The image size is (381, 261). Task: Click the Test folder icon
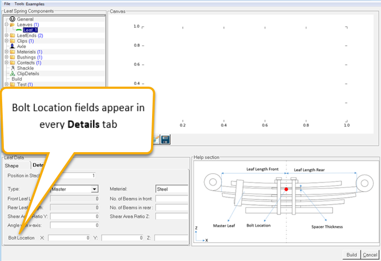tap(12, 84)
